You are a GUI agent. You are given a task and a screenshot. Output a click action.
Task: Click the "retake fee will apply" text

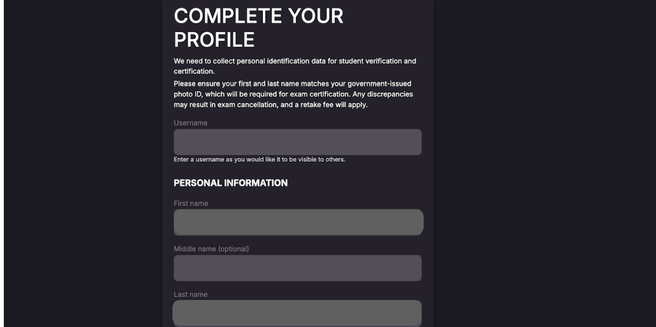point(334,104)
